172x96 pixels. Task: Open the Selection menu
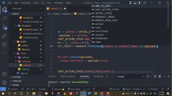[x=26, y=3]
